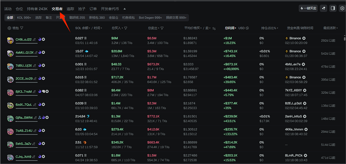Open wallet address 4aMU...Q13X link
This screenshot has height=164, width=346.
[24, 53]
